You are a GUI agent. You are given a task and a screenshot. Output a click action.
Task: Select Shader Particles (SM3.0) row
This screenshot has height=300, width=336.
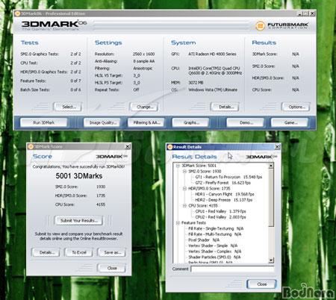pyautogui.click(x=214, y=257)
